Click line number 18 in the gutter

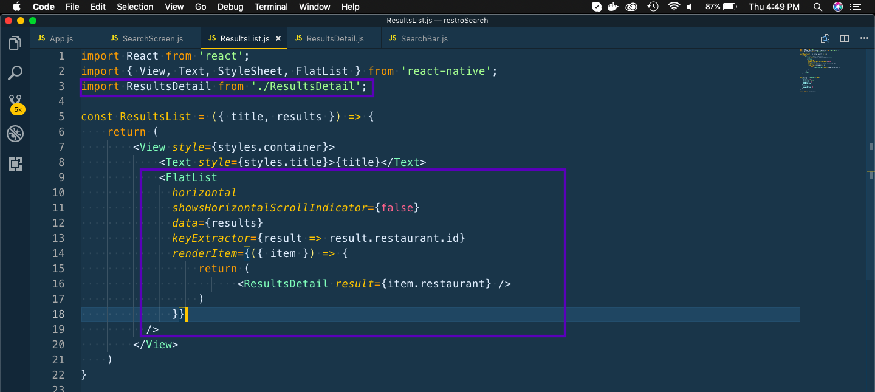click(58, 314)
